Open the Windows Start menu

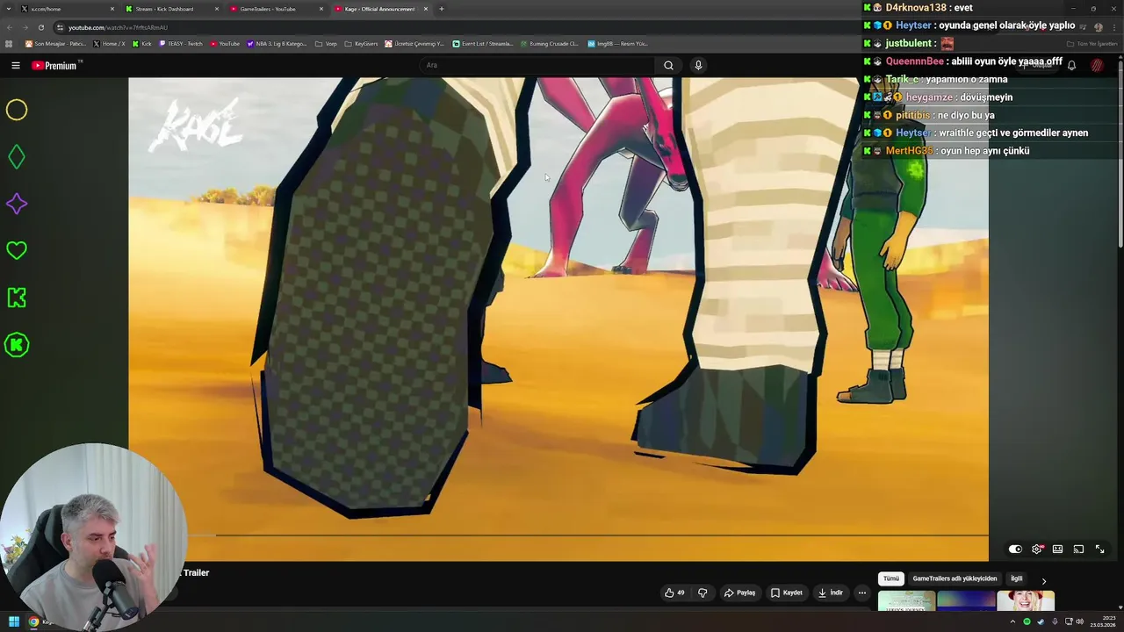[14, 621]
